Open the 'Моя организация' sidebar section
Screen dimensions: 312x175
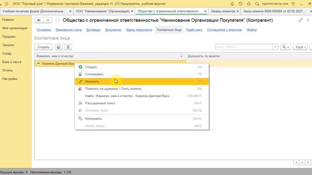point(15,28)
